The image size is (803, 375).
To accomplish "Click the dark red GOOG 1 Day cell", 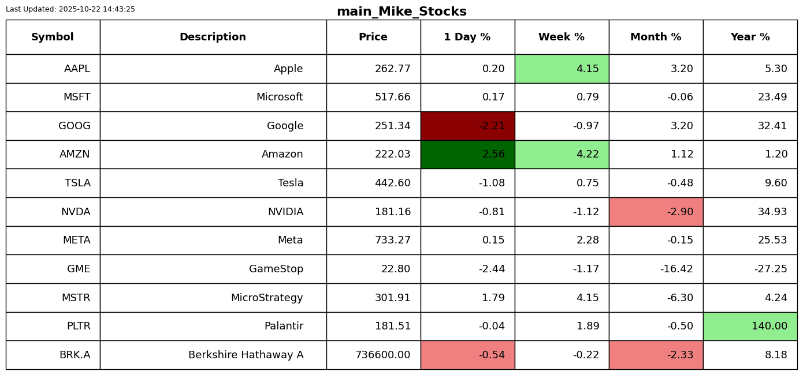I will pos(467,126).
